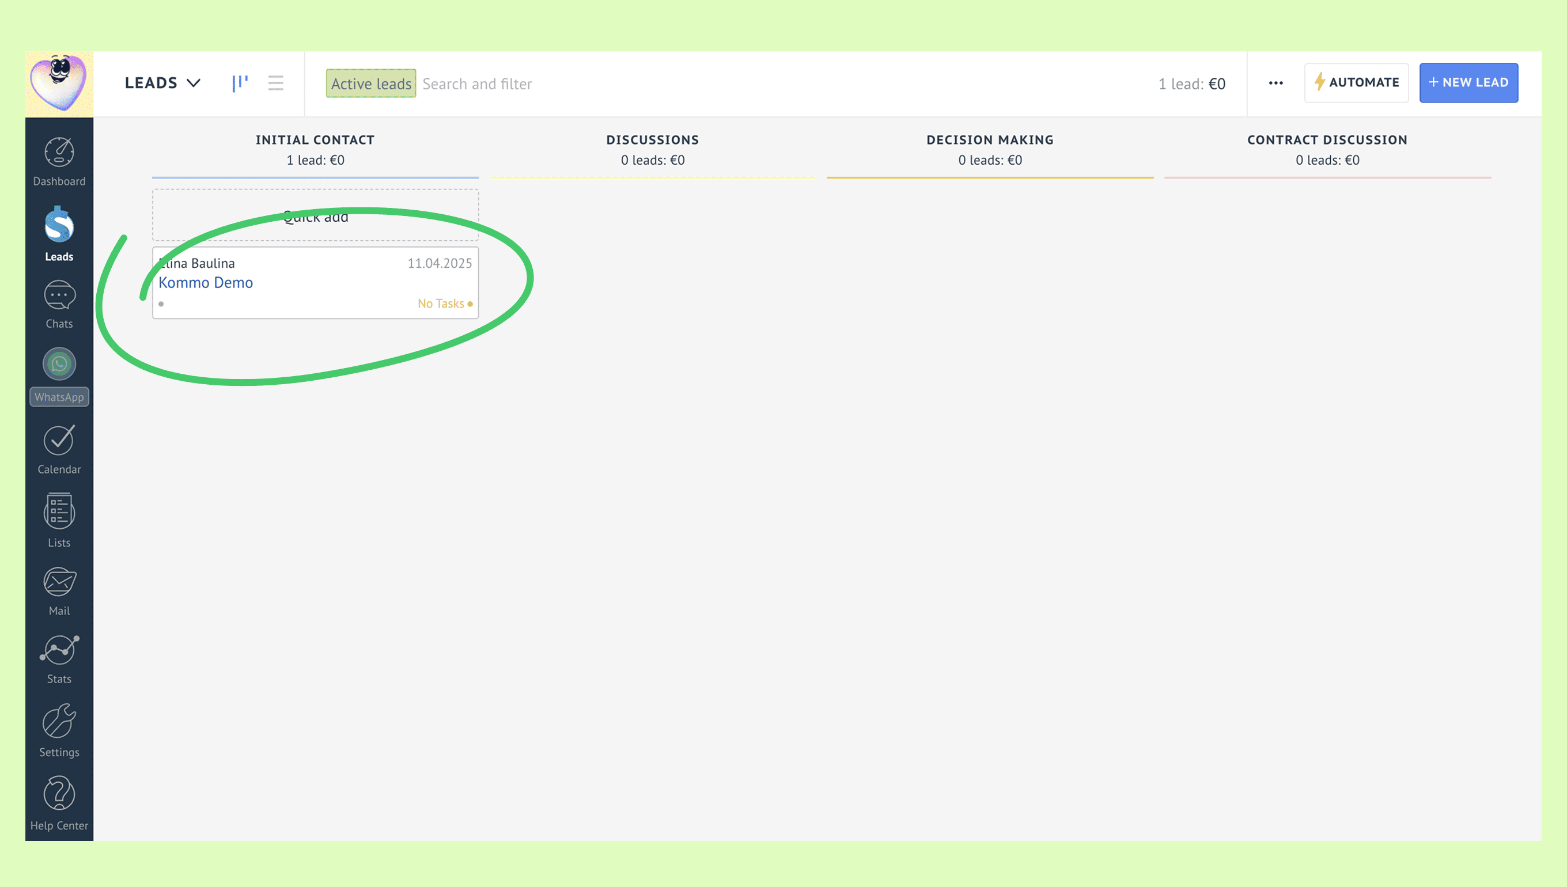Click the AUTOMATE button
This screenshot has height=887, width=1567.
(x=1356, y=83)
